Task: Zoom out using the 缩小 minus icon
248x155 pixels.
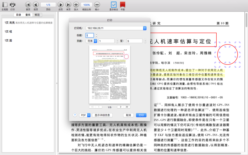Action: pyautogui.click(x=97, y=4)
